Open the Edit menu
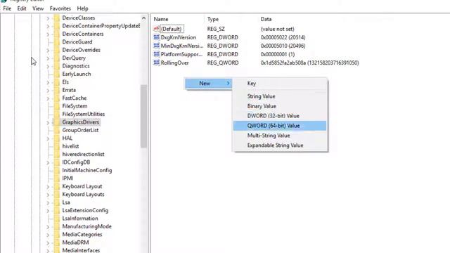The width and height of the screenshot is (450, 253). pos(22,8)
